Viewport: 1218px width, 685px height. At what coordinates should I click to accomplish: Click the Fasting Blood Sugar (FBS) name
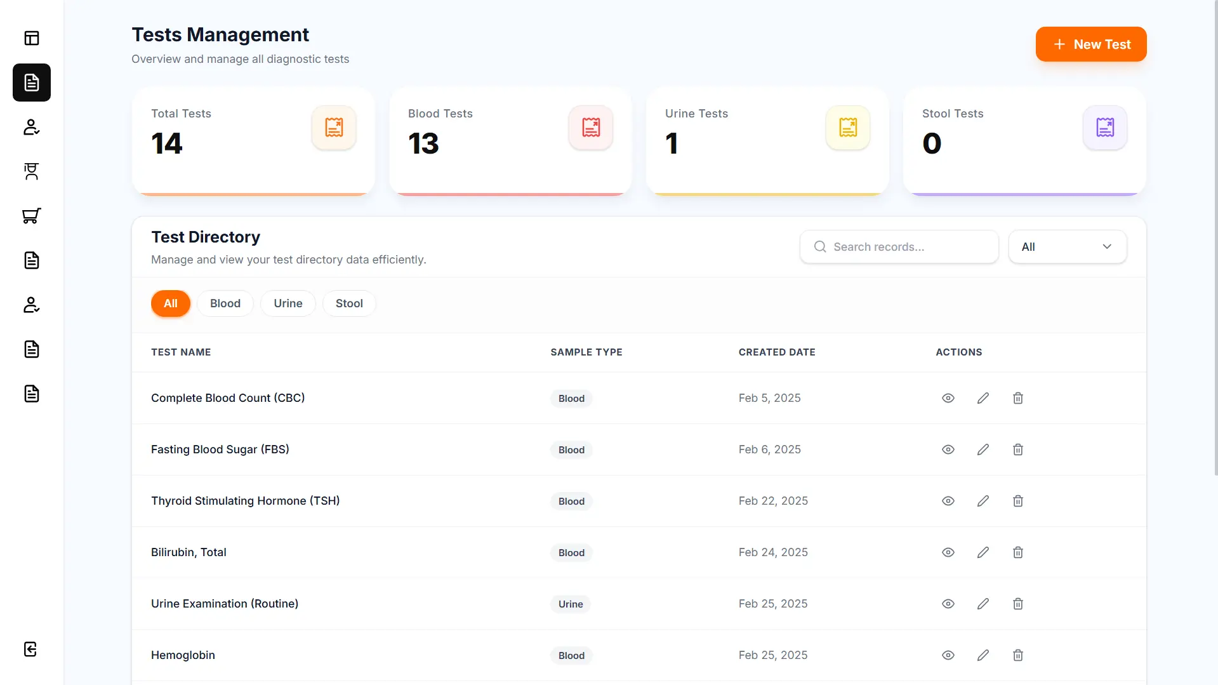pos(220,449)
